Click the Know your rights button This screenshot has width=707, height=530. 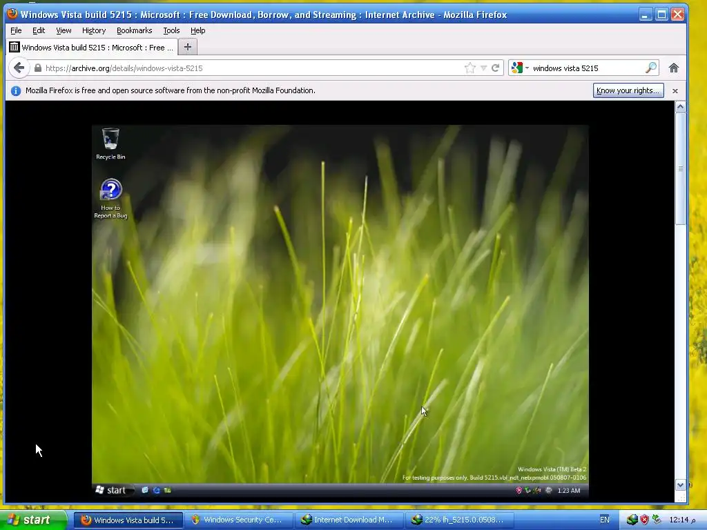point(628,90)
